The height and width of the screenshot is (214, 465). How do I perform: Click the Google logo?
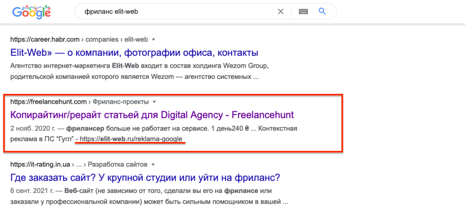(32, 12)
